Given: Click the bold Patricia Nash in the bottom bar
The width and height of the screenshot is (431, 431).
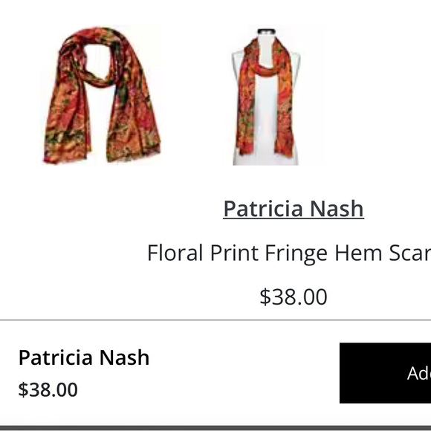Looking at the screenshot, I should click(84, 357).
